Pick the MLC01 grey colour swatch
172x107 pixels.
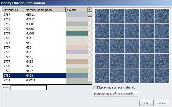77,24
